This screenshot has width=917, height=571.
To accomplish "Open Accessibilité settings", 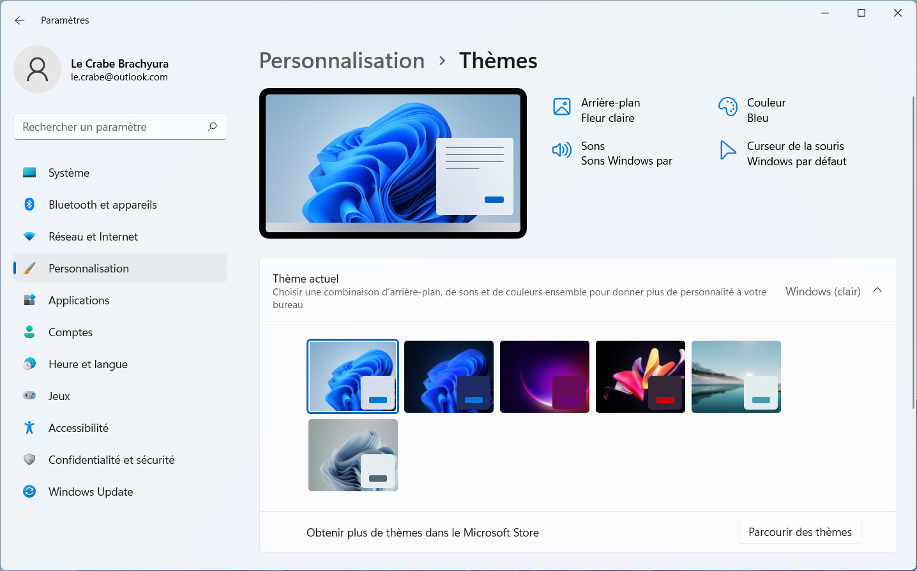I will pyautogui.click(x=120, y=427).
